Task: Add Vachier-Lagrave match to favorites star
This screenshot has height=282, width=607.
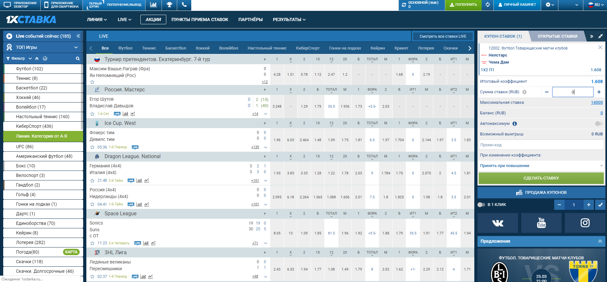Action: coord(92,82)
